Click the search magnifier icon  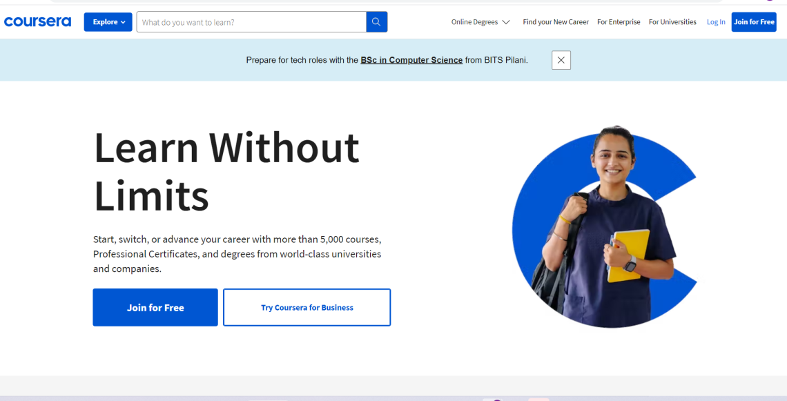pyautogui.click(x=376, y=21)
